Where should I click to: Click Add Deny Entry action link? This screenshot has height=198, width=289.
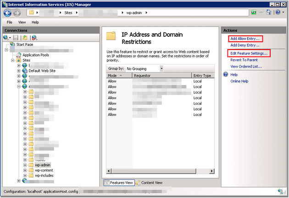[245, 45]
